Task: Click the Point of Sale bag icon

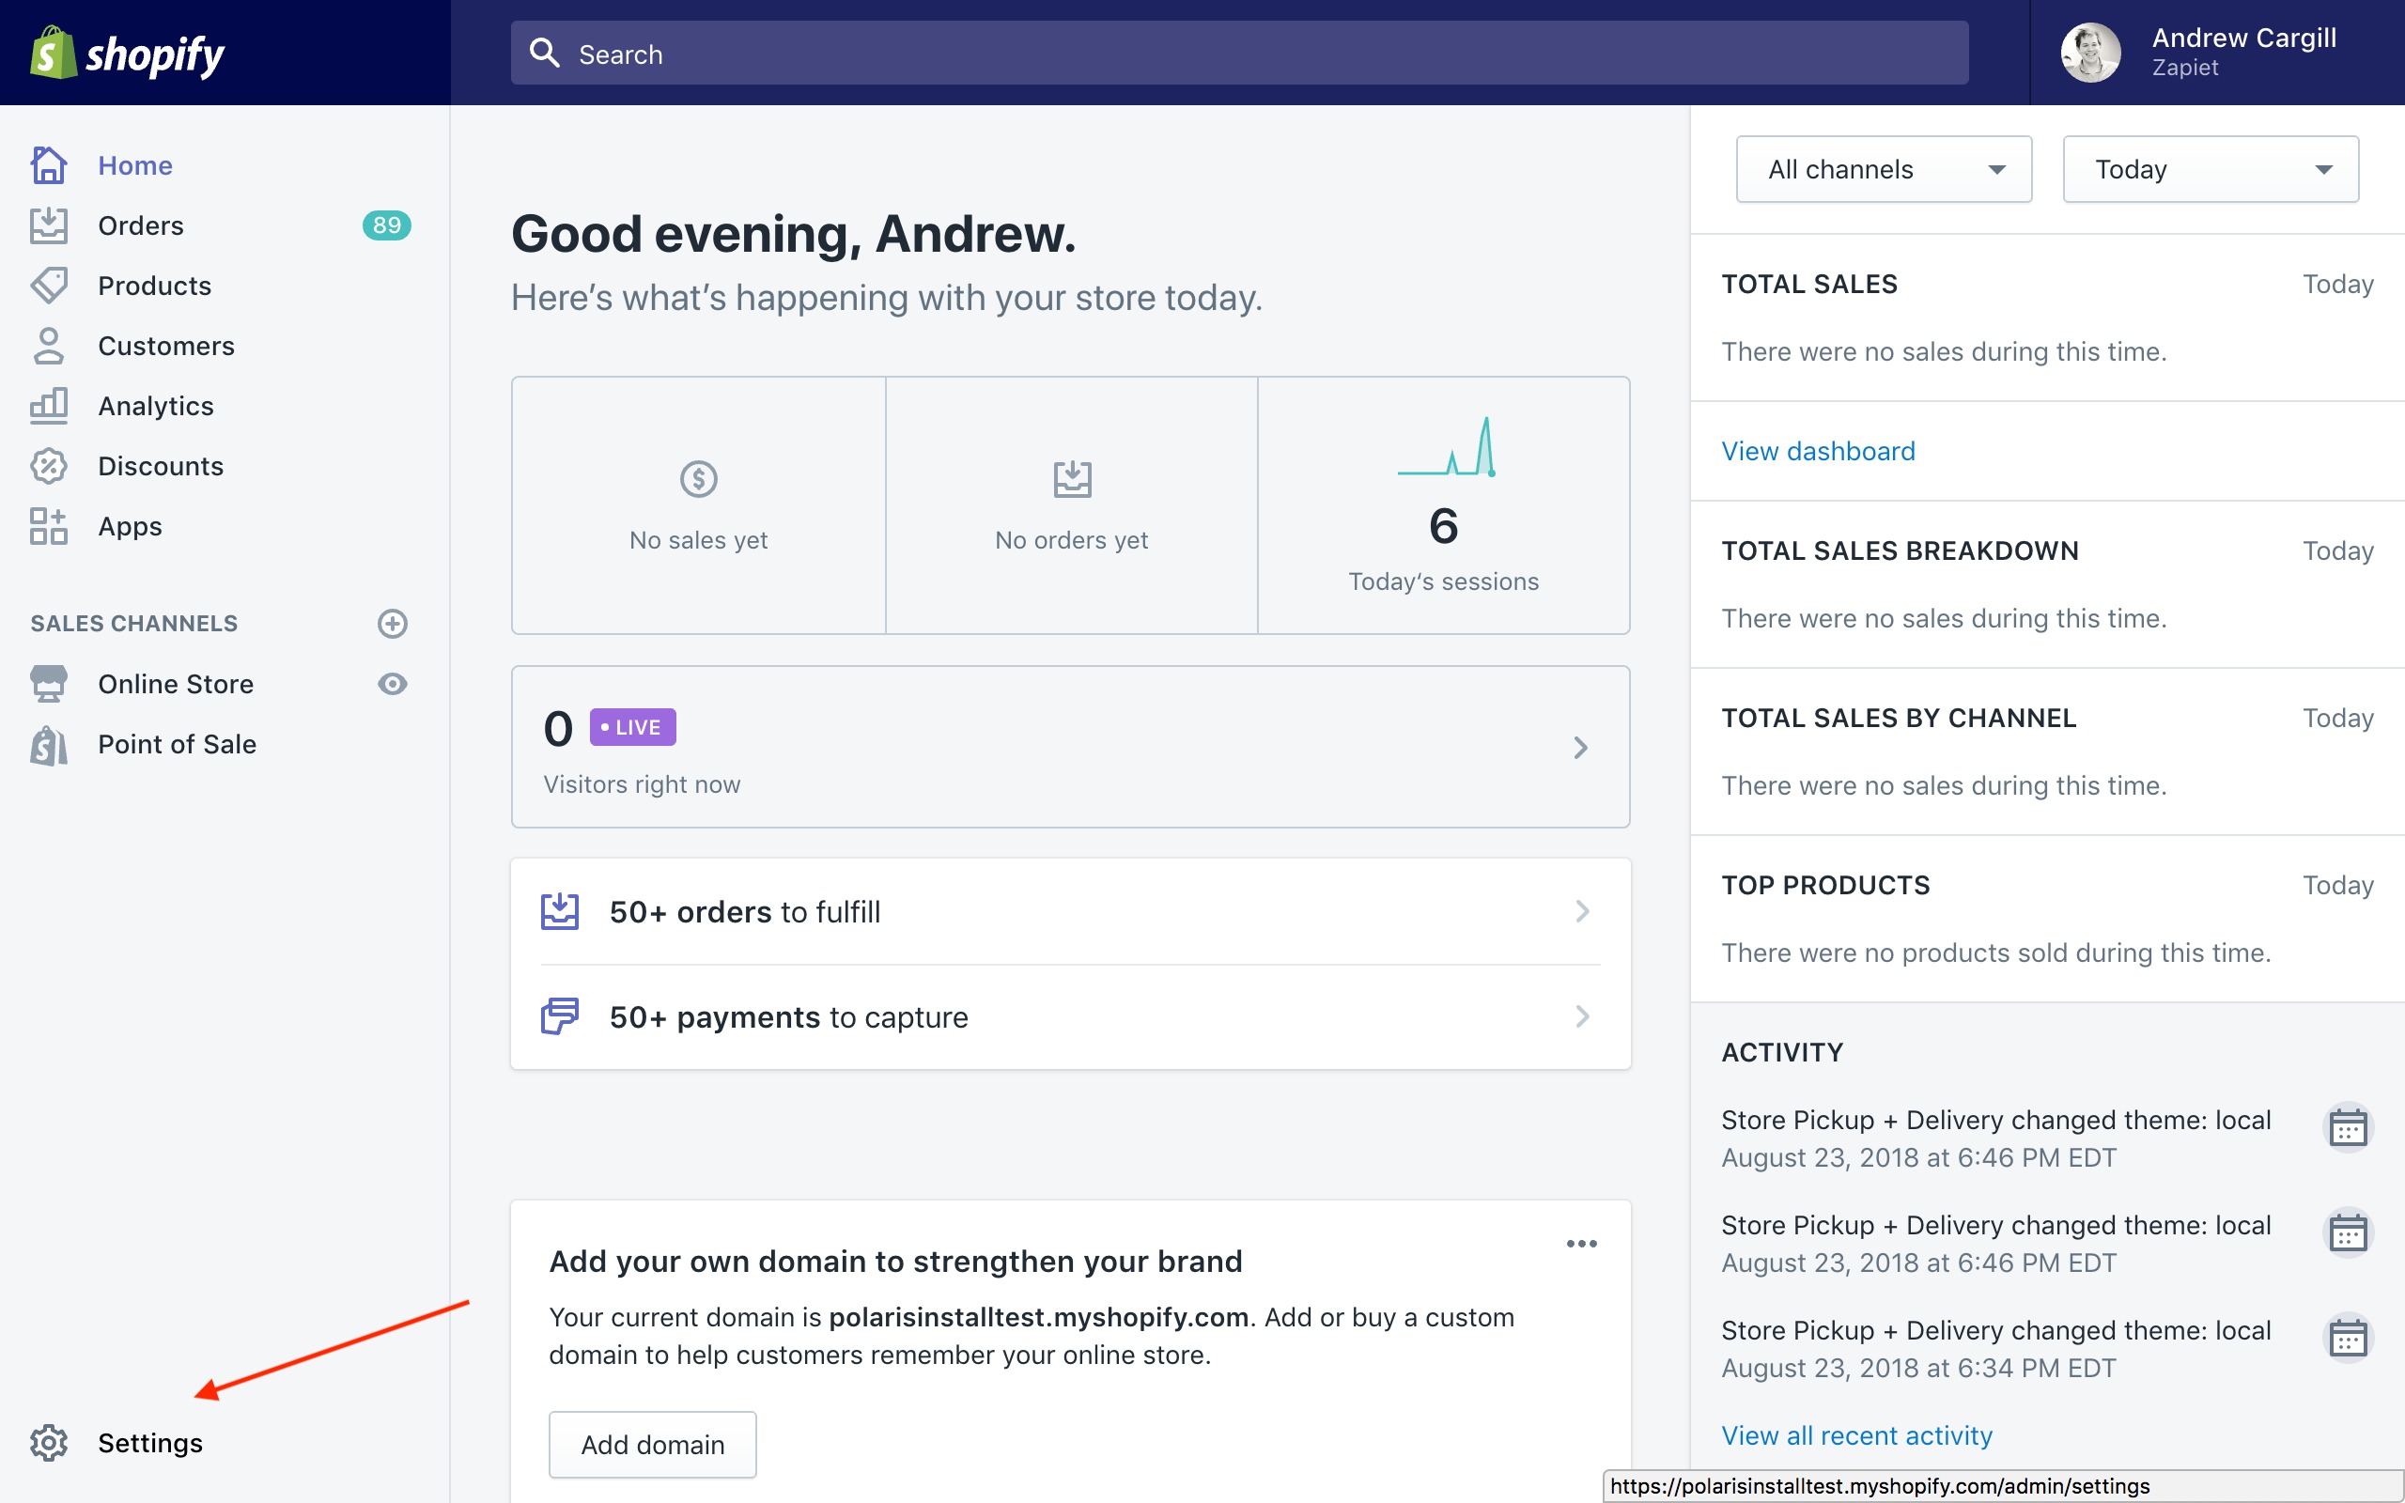Action: coord(48,745)
